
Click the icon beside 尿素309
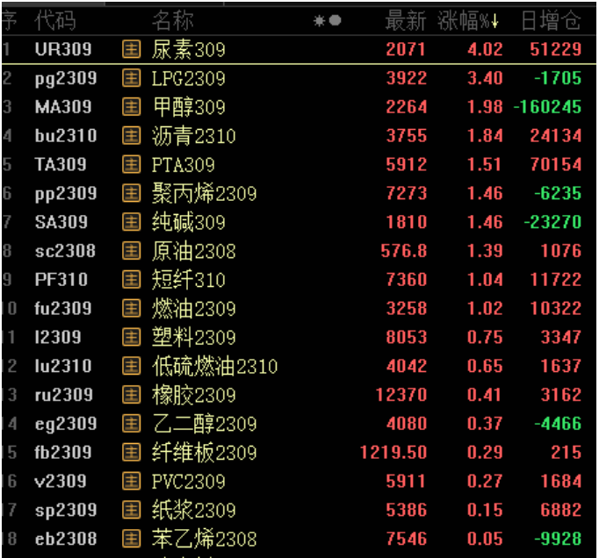pyautogui.click(x=131, y=50)
